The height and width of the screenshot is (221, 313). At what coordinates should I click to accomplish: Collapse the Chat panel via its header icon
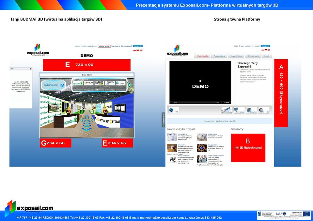pyautogui.click(x=31, y=69)
